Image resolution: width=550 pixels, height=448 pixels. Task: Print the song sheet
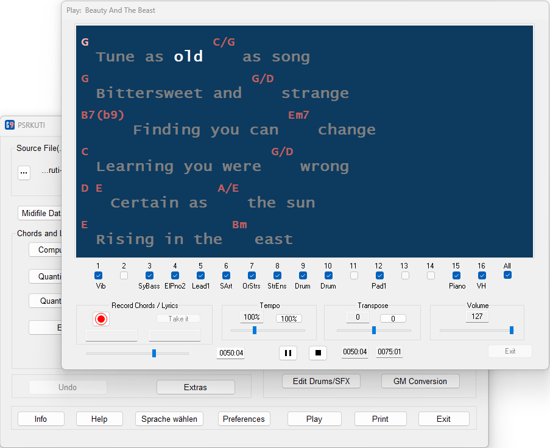click(380, 419)
